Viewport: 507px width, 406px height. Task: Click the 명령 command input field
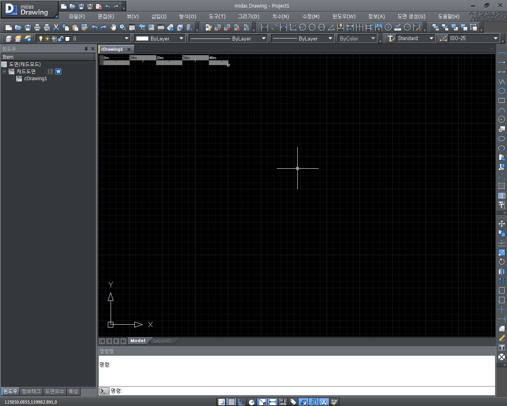click(x=302, y=391)
